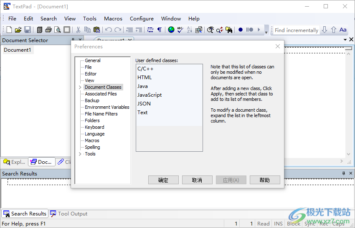The image size is (355, 228).
Task: Click the 确定 (OK) button
Action: (x=163, y=180)
